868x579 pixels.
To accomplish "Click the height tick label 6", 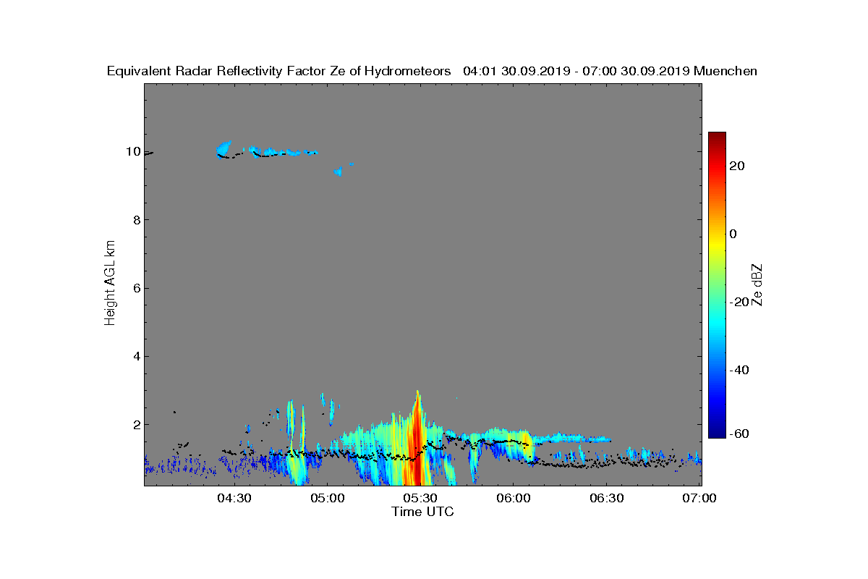I will tap(135, 288).
